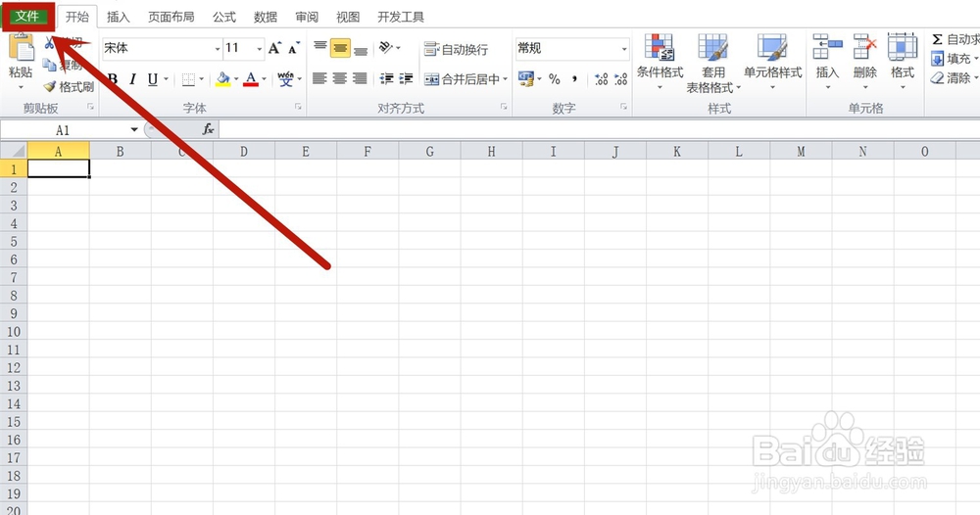Toggle middle vertical alignment
980x515 pixels.
pyautogui.click(x=340, y=48)
